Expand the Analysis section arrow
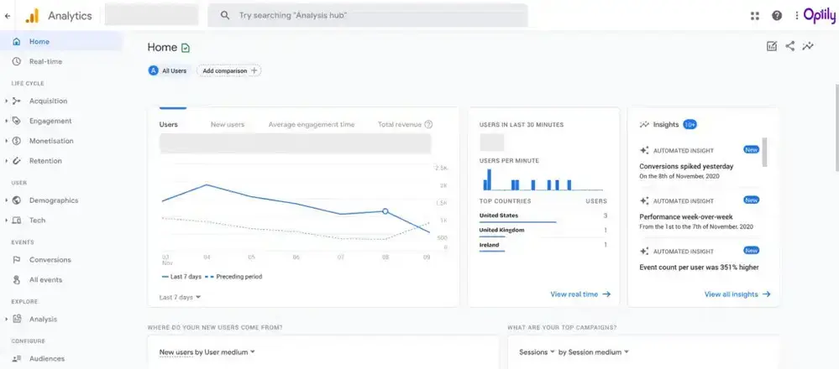Viewport: 839px width, 369px height. point(7,319)
